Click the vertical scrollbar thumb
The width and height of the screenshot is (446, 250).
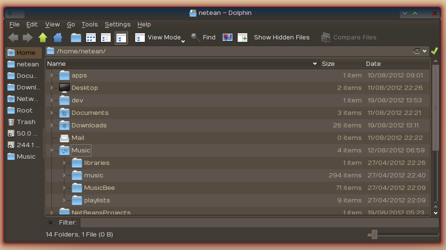435,107
